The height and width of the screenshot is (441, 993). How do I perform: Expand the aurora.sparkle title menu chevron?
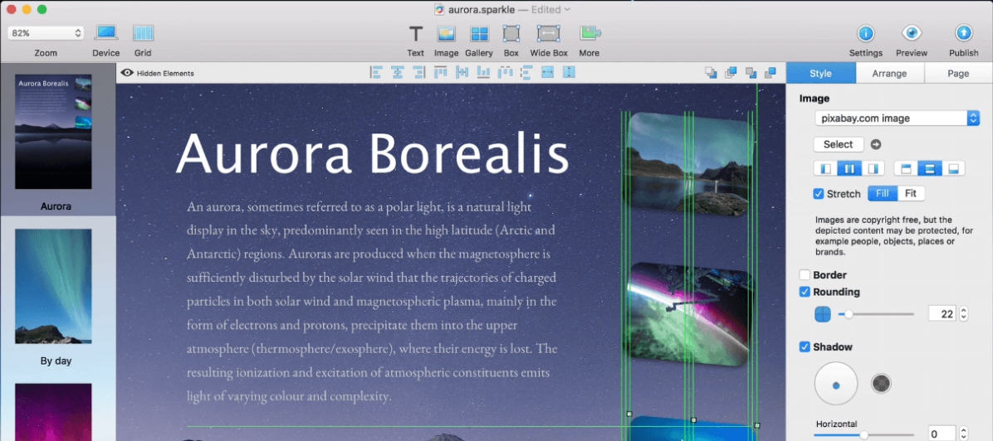click(x=568, y=10)
